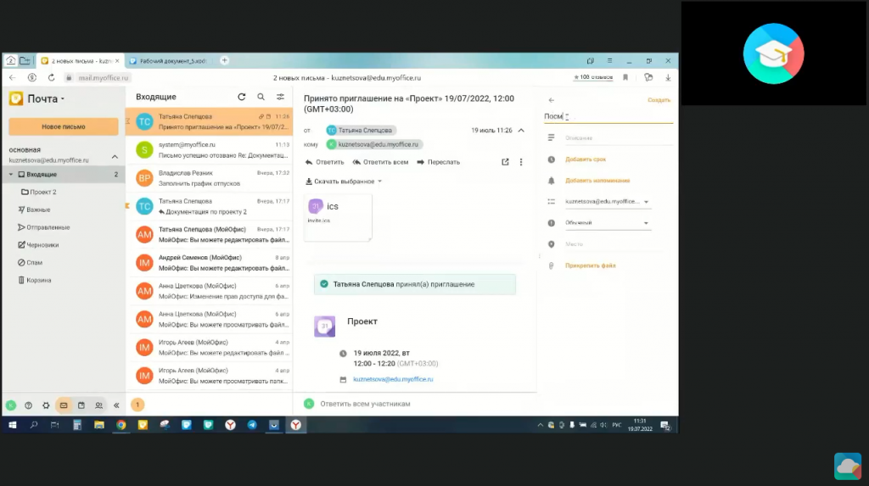Refresh the Входящие message list

coord(242,97)
